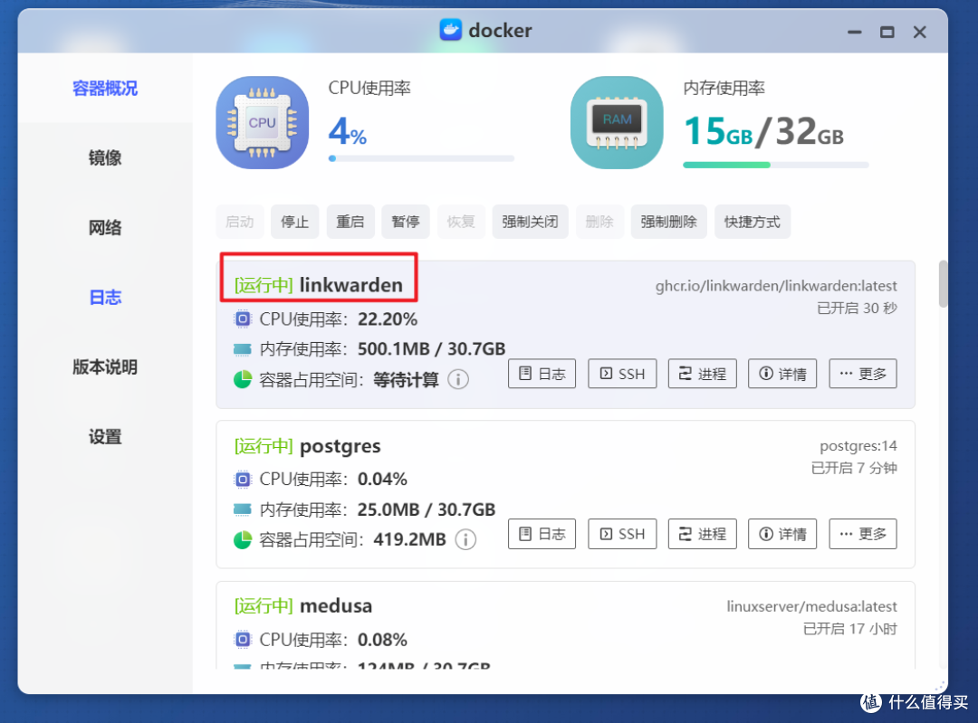View postgres container 进程

[703, 534]
